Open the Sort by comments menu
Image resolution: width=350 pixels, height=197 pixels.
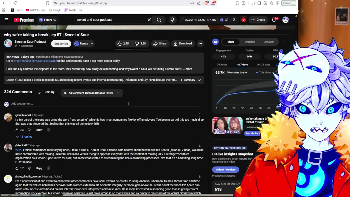[46, 92]
